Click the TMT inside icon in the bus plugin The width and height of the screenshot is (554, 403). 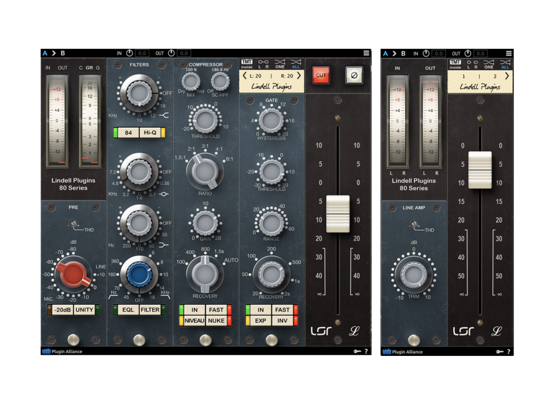pos(455,64)
